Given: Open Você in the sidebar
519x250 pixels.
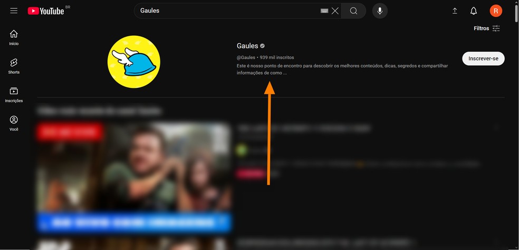Looking at the screenshot, I should pos(14,124).
